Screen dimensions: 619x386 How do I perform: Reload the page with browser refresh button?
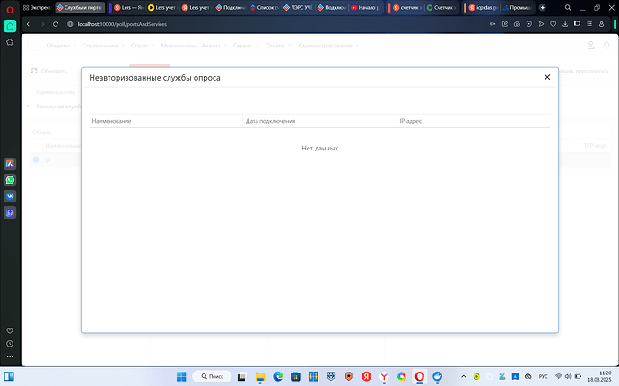(x=55, y=23)
